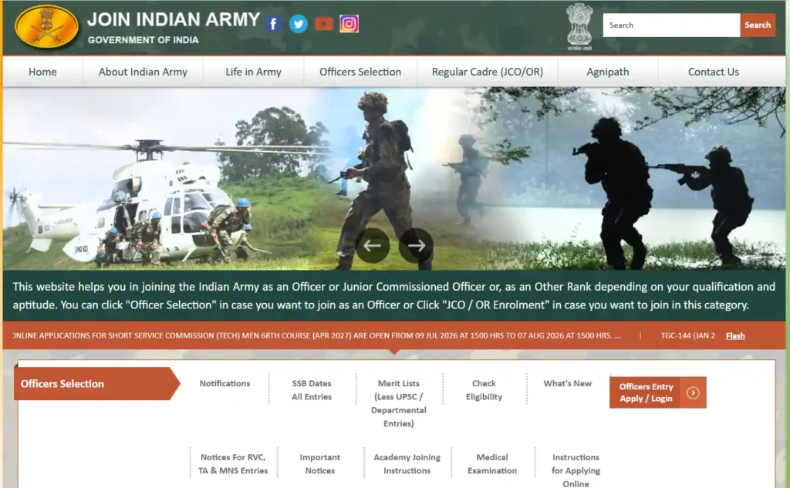Open Regular Cadre (JCO/OR) menu
790x488 pixels.
pos(488,72)
